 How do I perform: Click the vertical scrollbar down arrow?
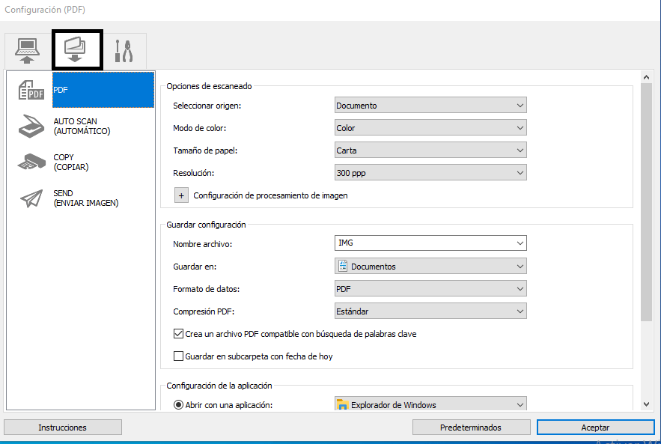(x=646, y=405)
